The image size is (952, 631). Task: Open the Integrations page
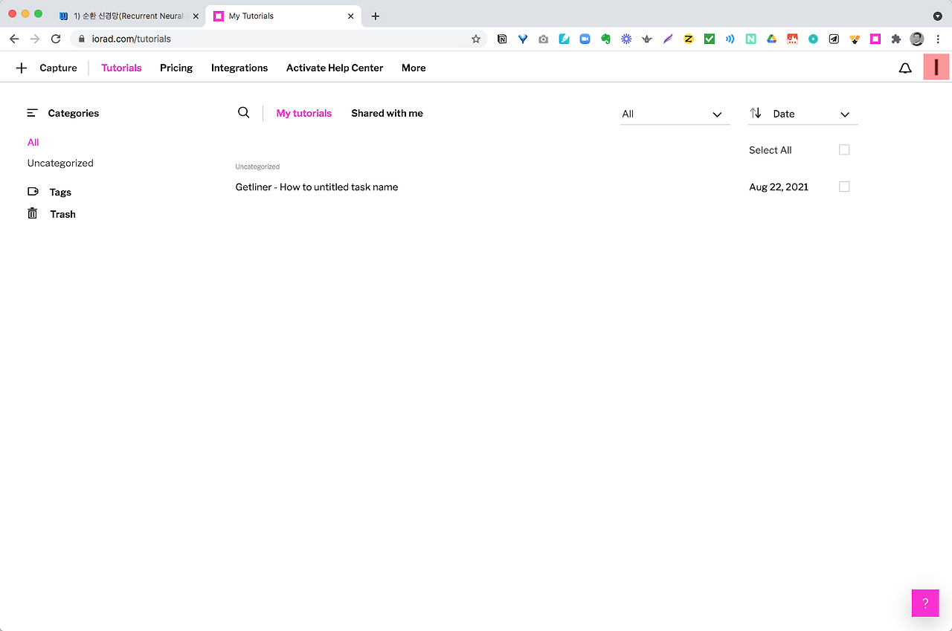[x=239, y=68]
